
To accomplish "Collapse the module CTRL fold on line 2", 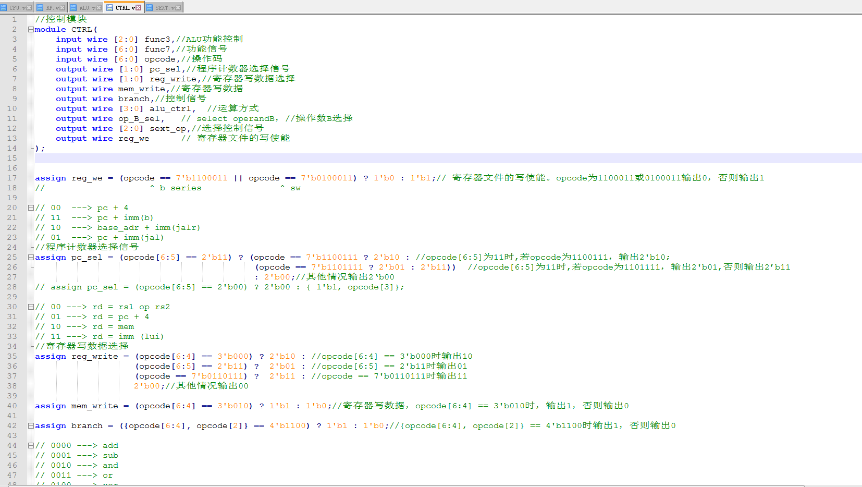I will pyautogui.click(x=31, y=30).
